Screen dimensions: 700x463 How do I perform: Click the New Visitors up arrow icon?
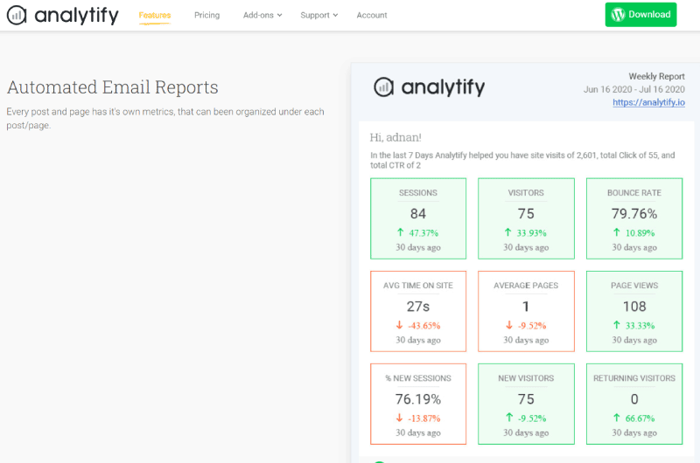point(509,418)
